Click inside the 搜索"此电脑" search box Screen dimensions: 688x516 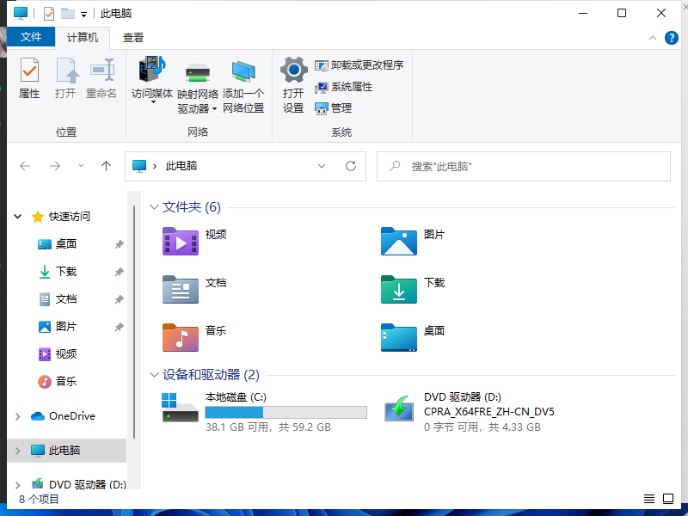525,166
